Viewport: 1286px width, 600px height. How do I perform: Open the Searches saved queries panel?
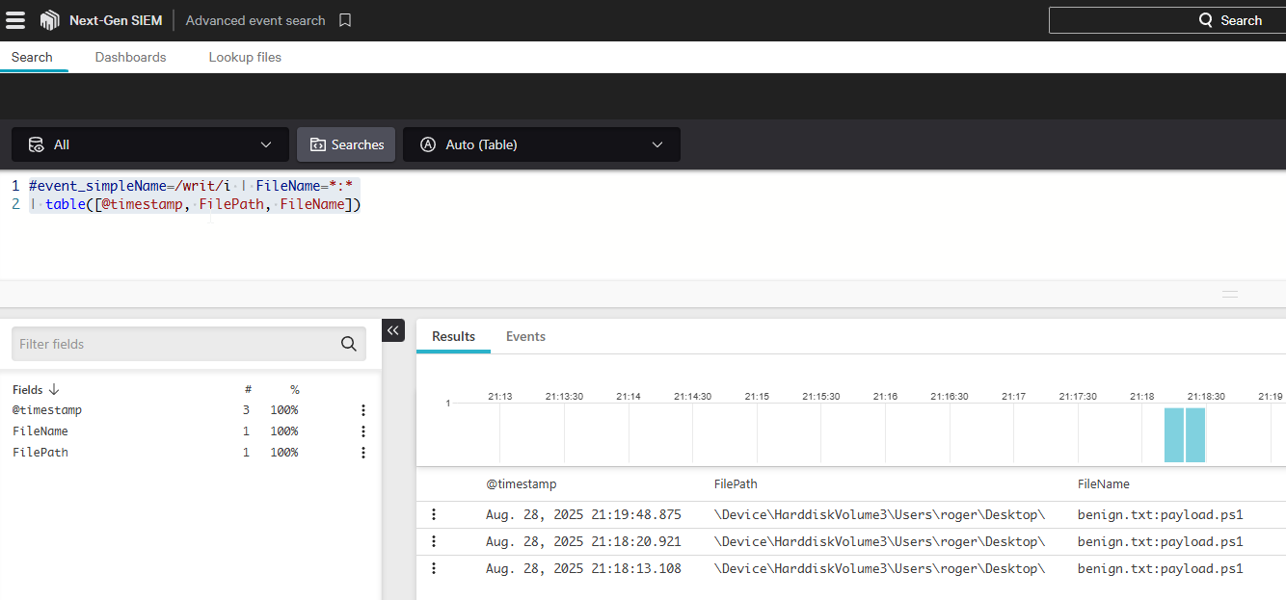pyautogui.click(x=345, y=143)
